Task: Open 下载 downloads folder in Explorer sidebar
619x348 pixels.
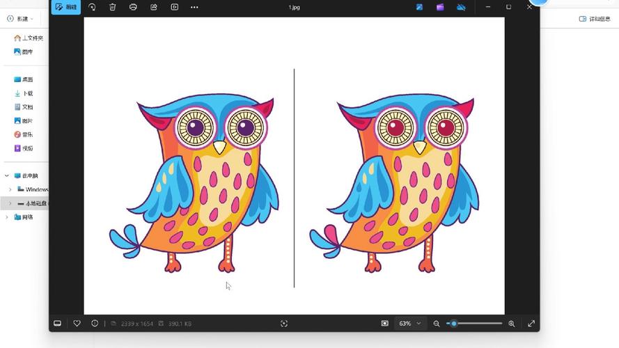Action: (x=23, y=93)
